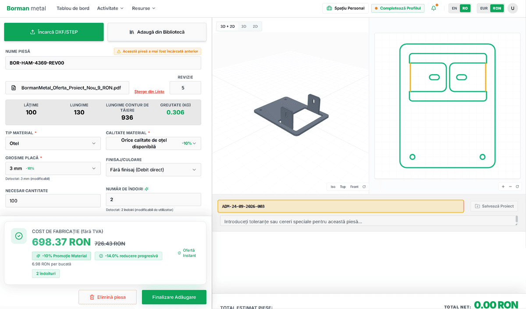Click the PDF file document icon

point(14,88)
